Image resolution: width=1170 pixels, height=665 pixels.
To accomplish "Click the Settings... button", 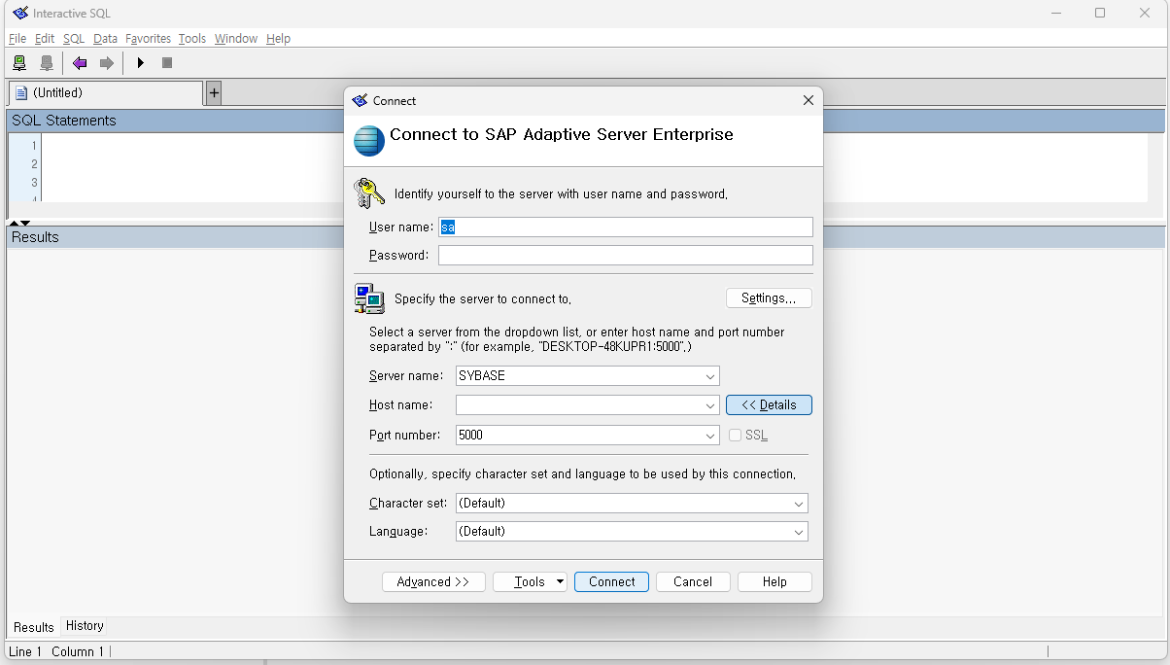I will click(769, 298).
